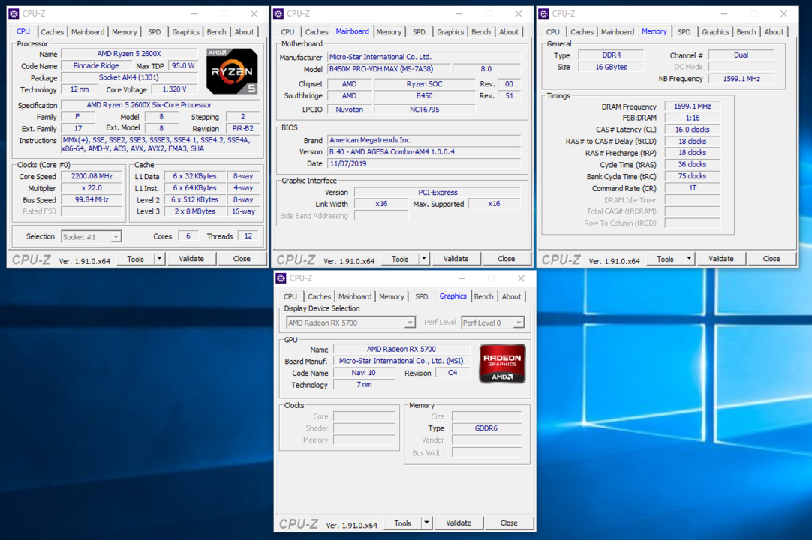The height and width of the screenshot is (540, 812).
Task: Expand the Tools dropdown arrow in the CPU window
Action: (x=160, y=258)
